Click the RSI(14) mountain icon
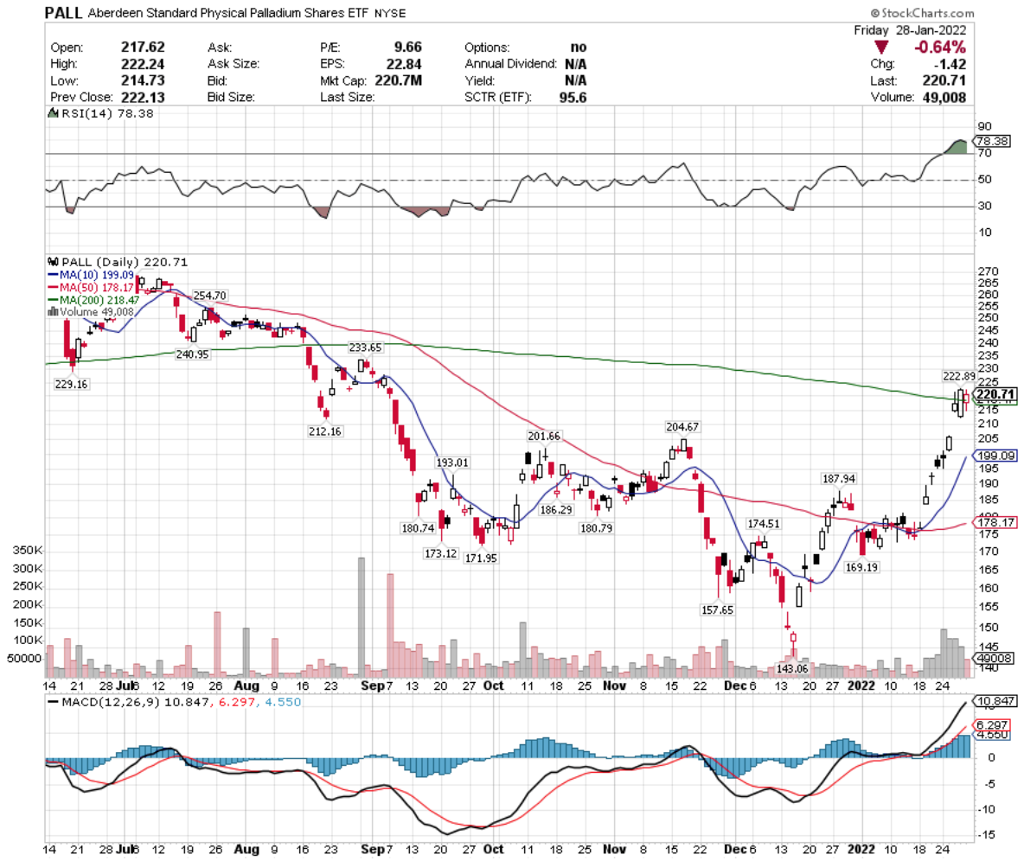This screenshot has height=861, width=1024. (x=53, y=113)
